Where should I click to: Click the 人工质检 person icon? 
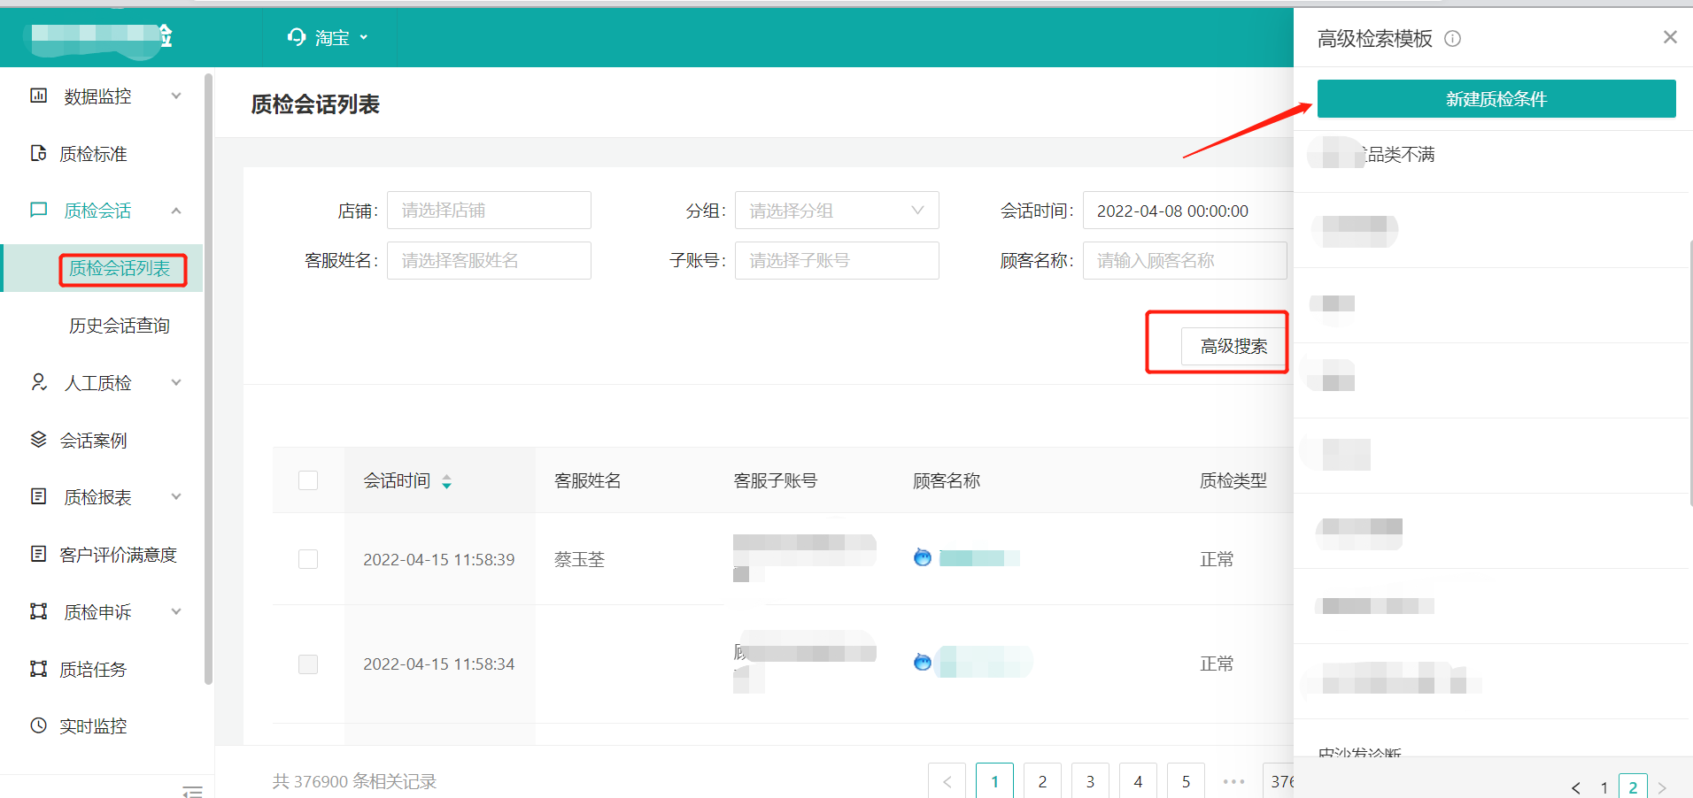pyautogui.click(x=38, y=382)
